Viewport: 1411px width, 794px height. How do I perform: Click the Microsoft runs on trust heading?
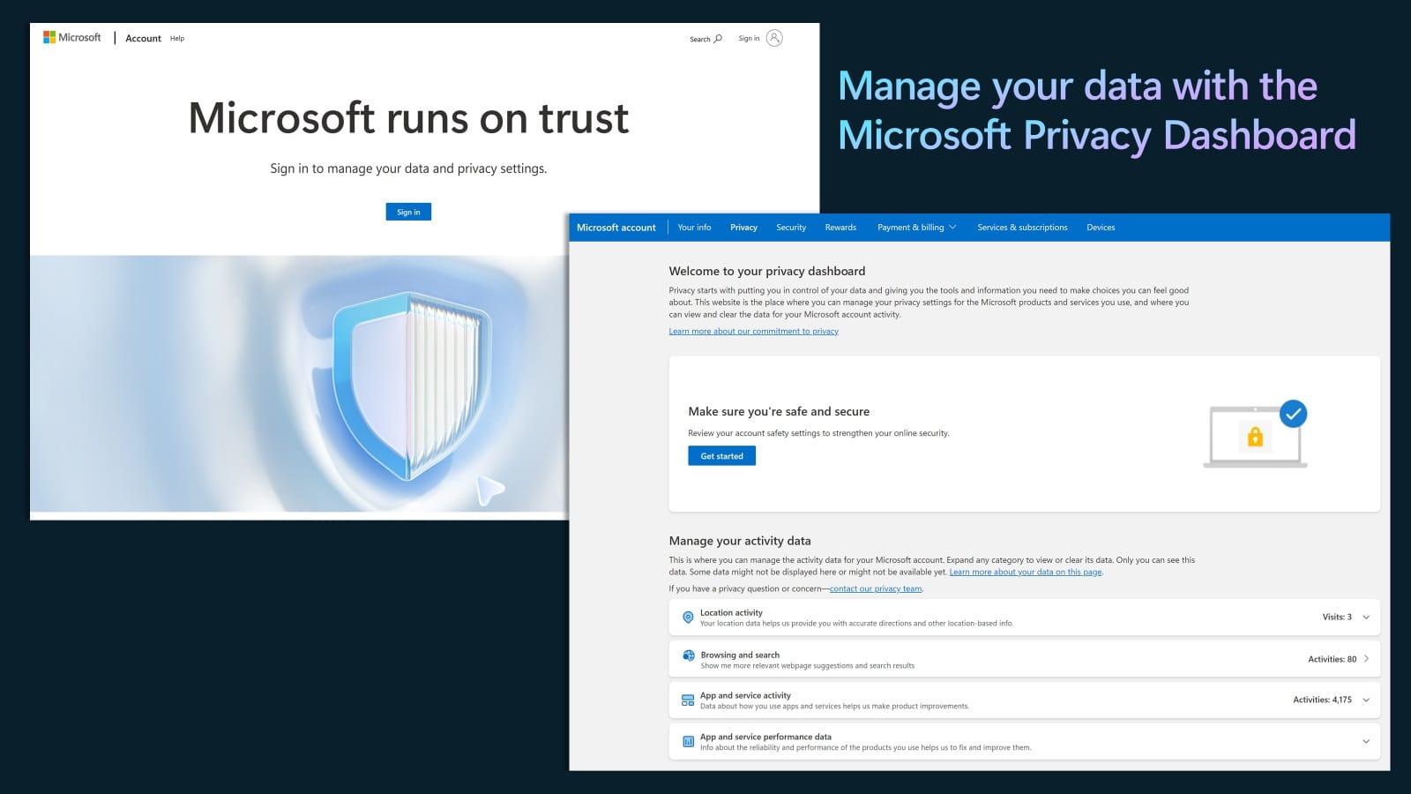(408, 118)
